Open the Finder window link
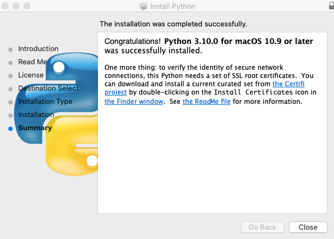Viewport: 334px width, 239px height. (134, 102)
